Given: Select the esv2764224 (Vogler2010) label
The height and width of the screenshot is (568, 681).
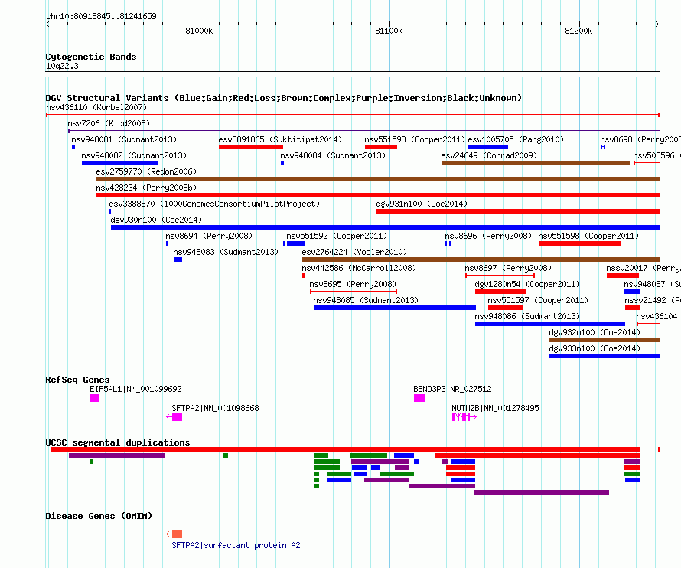Looking at the screenshot, I should (x=354, y=252).
